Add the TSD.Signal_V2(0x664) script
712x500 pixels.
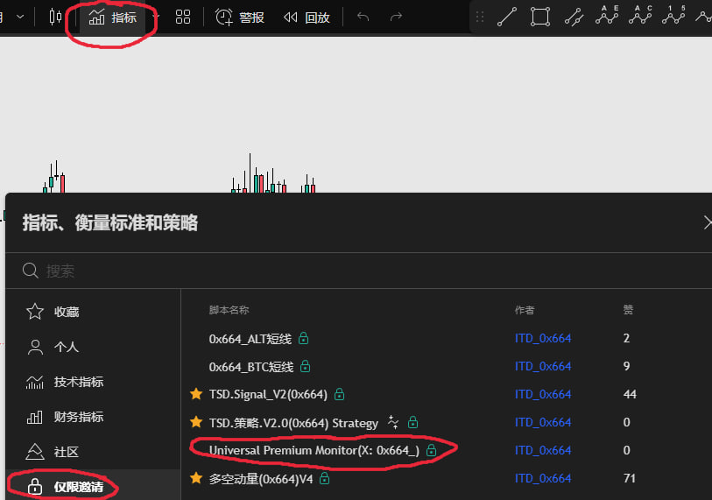coord(268,394)
